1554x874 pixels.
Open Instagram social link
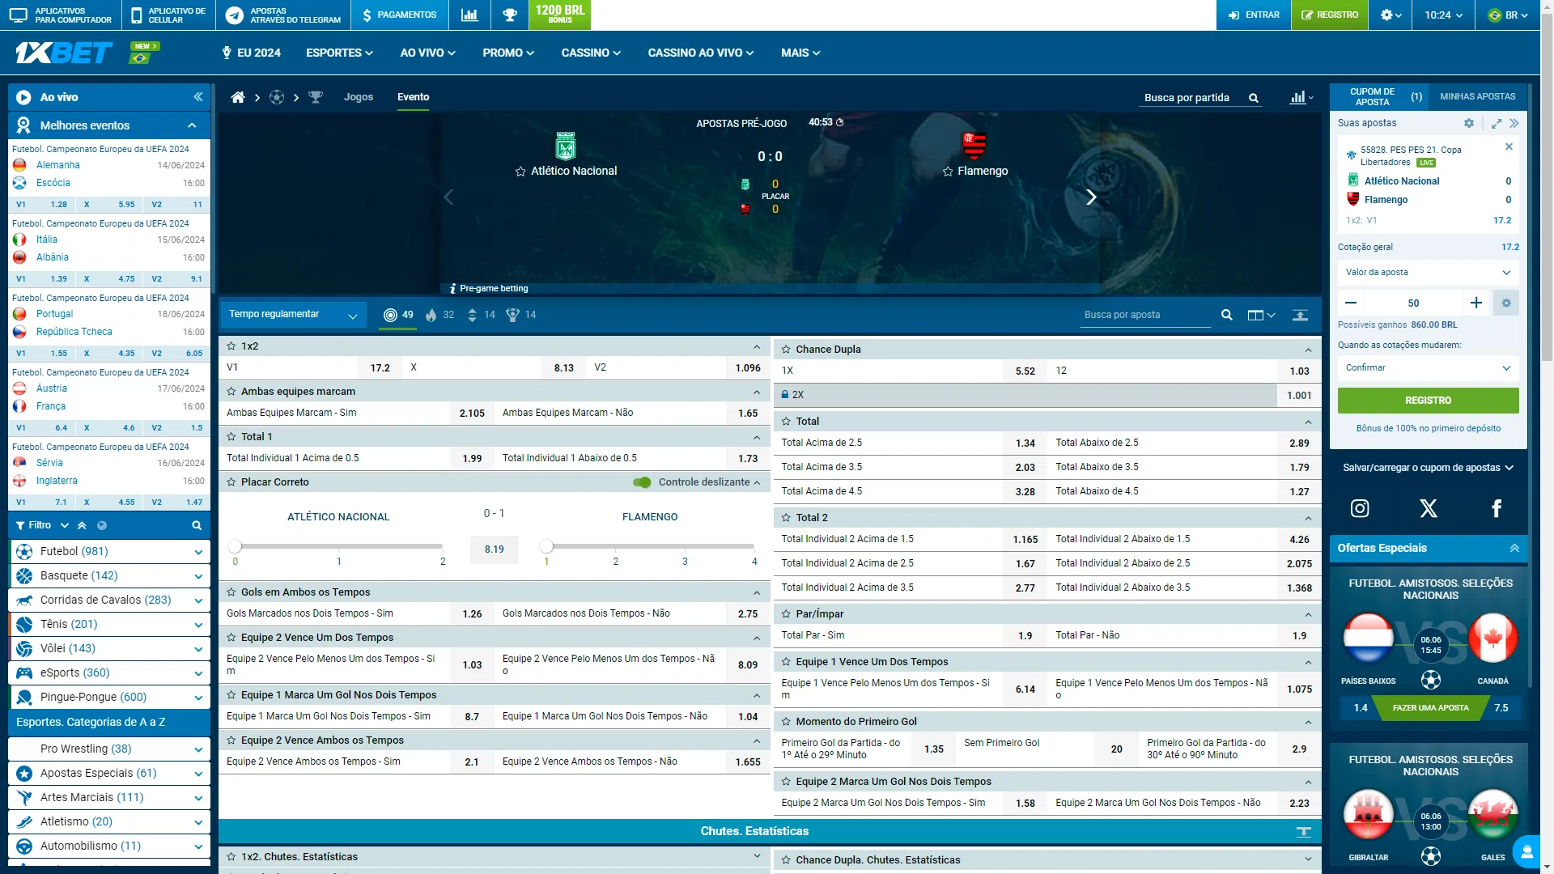point(1360,508)
